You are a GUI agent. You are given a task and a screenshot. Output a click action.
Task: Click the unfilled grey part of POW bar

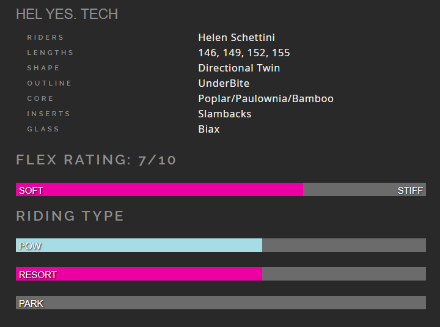pyautogui.click(x=344, y=245)
